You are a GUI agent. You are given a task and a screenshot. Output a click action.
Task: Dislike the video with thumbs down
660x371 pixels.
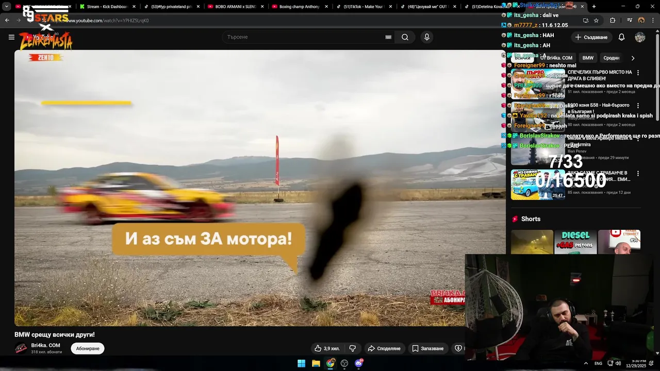tap(353, 348)
